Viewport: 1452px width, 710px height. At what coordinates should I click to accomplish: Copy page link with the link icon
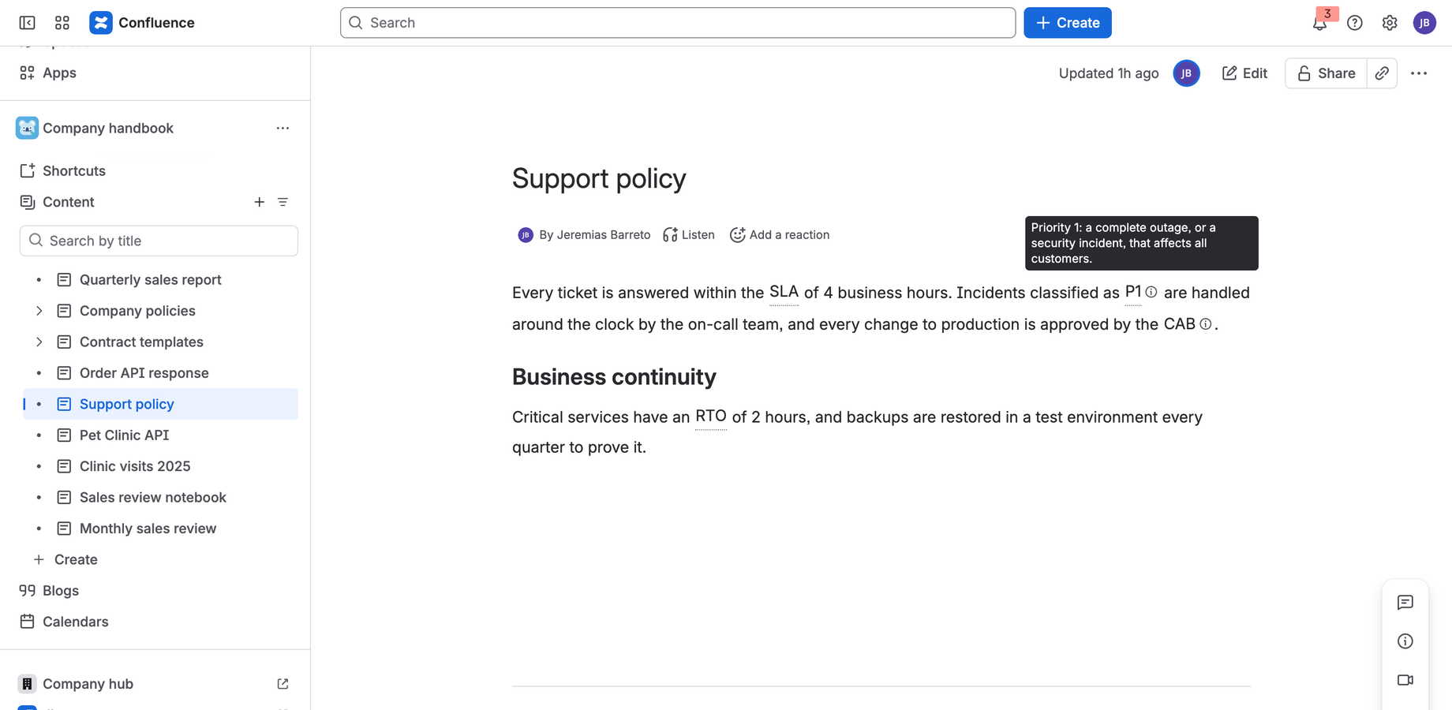1382,73
